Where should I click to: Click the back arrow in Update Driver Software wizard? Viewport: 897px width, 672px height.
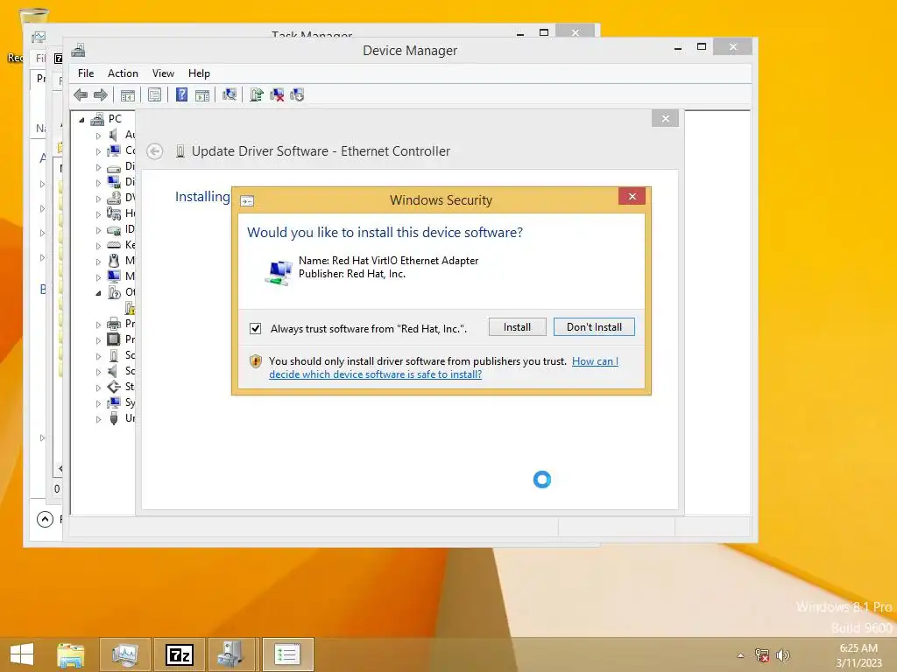pyautogui.click(x=154, y=151)
